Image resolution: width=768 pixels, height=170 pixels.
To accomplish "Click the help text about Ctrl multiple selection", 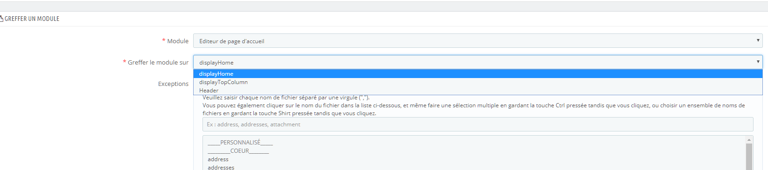I will tap(474, 109).
